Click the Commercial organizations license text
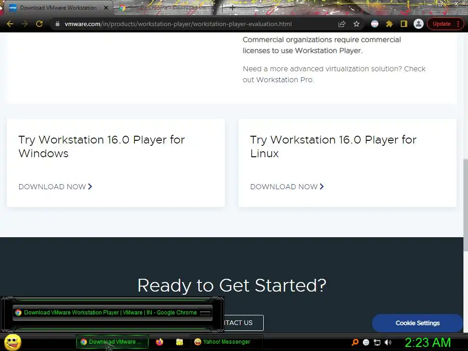Viewport: 468px width, 351px height. (x=322, y=45)
